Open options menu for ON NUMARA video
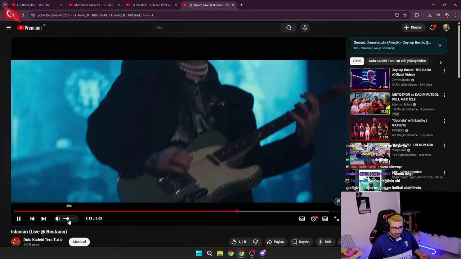The image size is (461, 259). point(444,146)
